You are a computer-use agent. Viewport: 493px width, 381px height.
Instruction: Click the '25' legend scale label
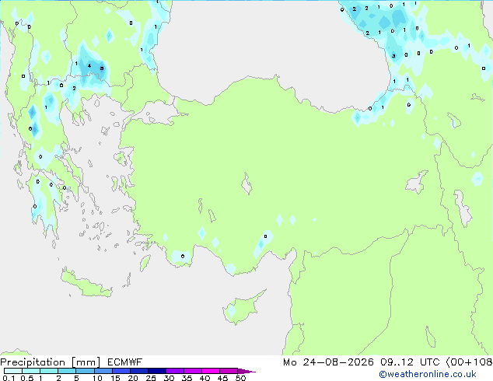click(x=151, y=378)
